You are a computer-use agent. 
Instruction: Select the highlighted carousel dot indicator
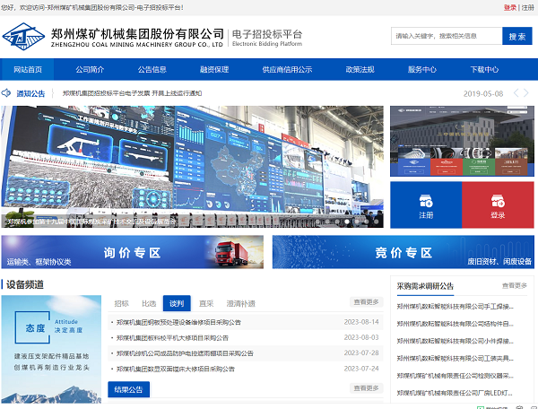pos(347,222)
